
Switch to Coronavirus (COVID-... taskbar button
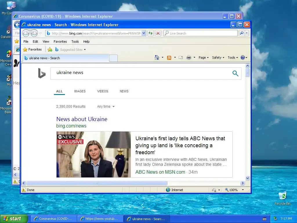click(54, 219)
